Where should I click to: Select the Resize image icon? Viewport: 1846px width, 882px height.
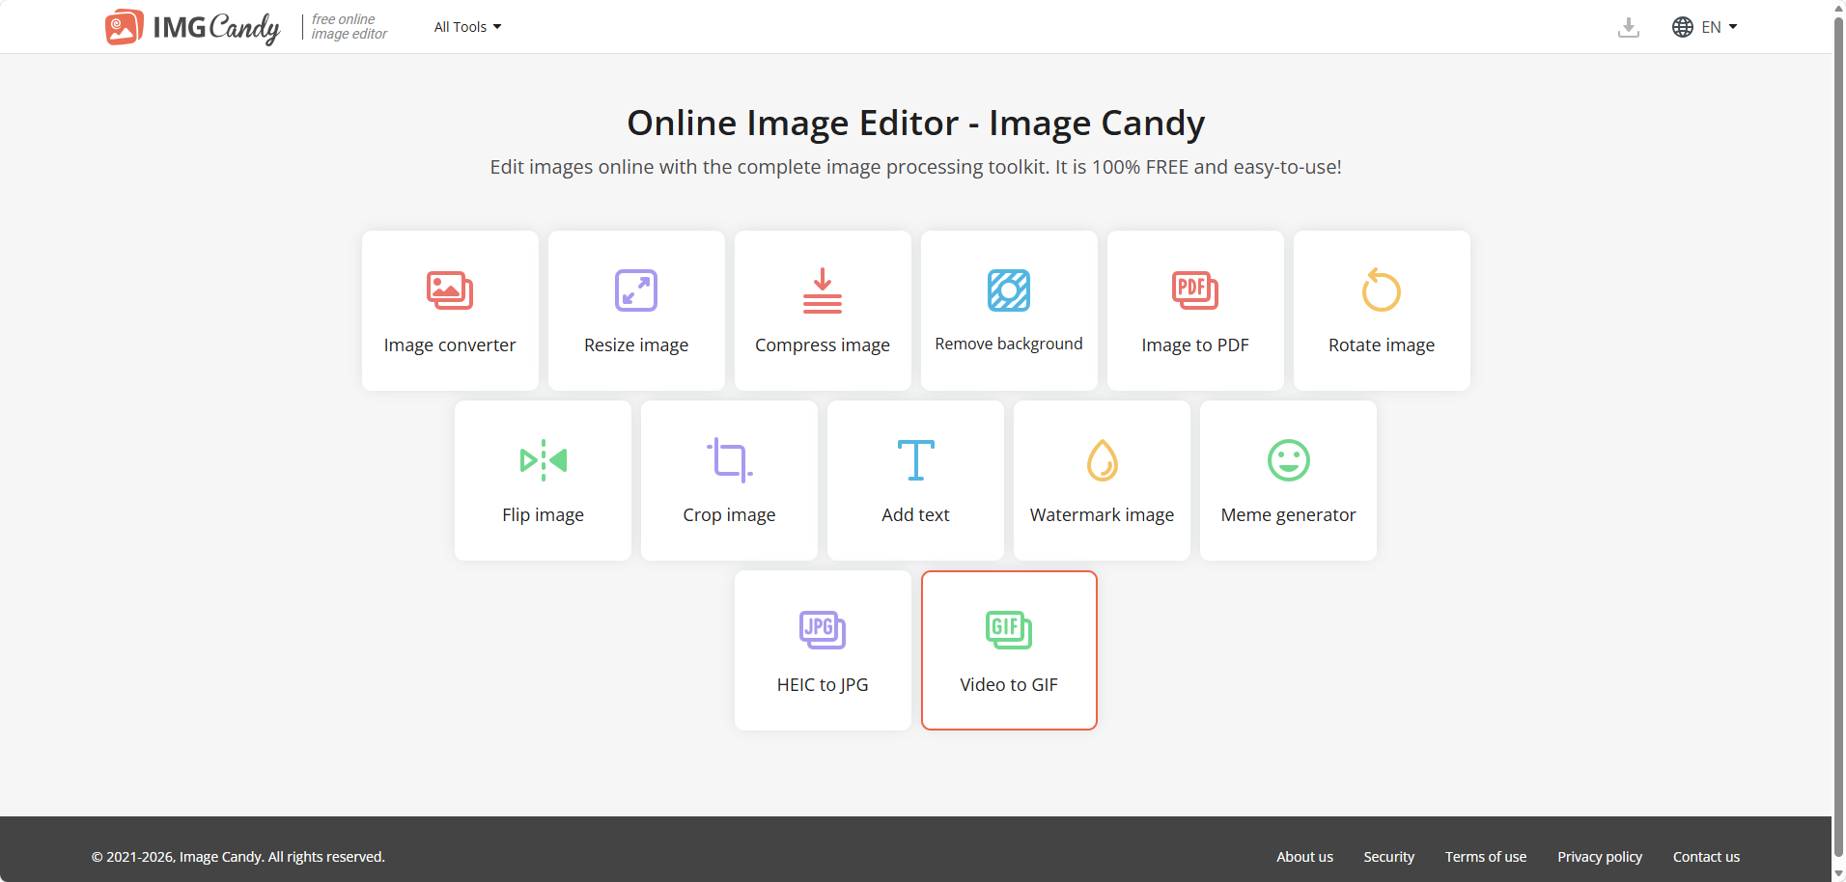tap(636, 290)
